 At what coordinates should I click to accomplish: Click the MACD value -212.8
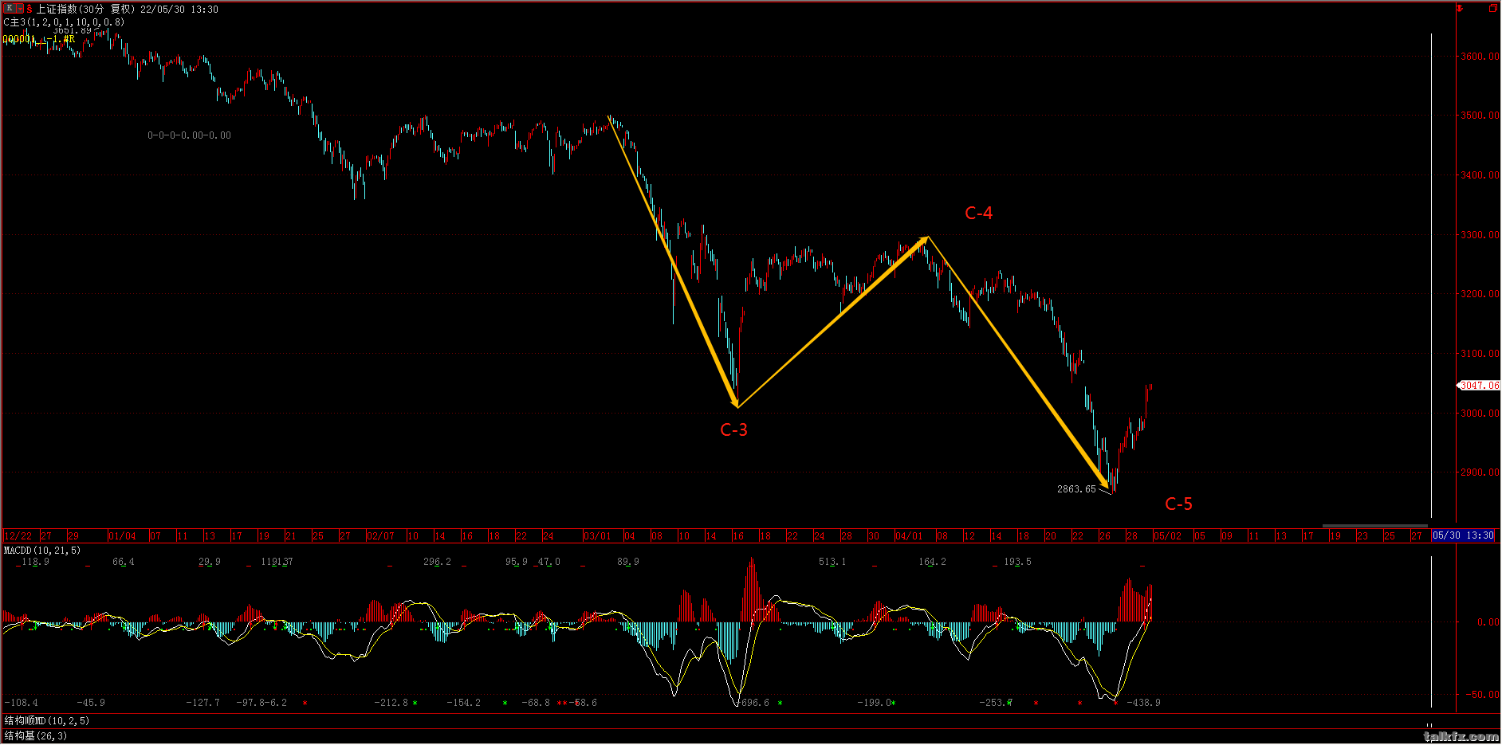(391, 703)
